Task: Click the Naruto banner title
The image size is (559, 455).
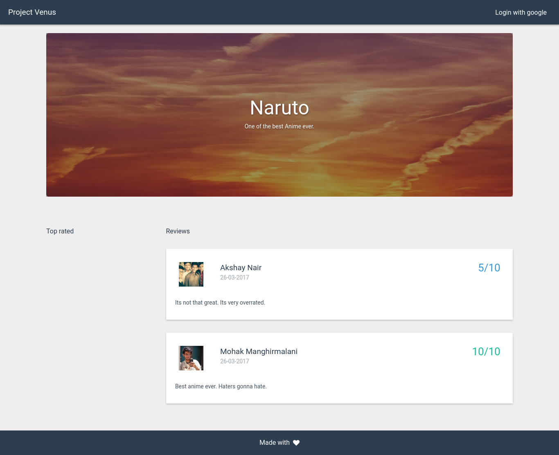Action: (x=279, y=108)
